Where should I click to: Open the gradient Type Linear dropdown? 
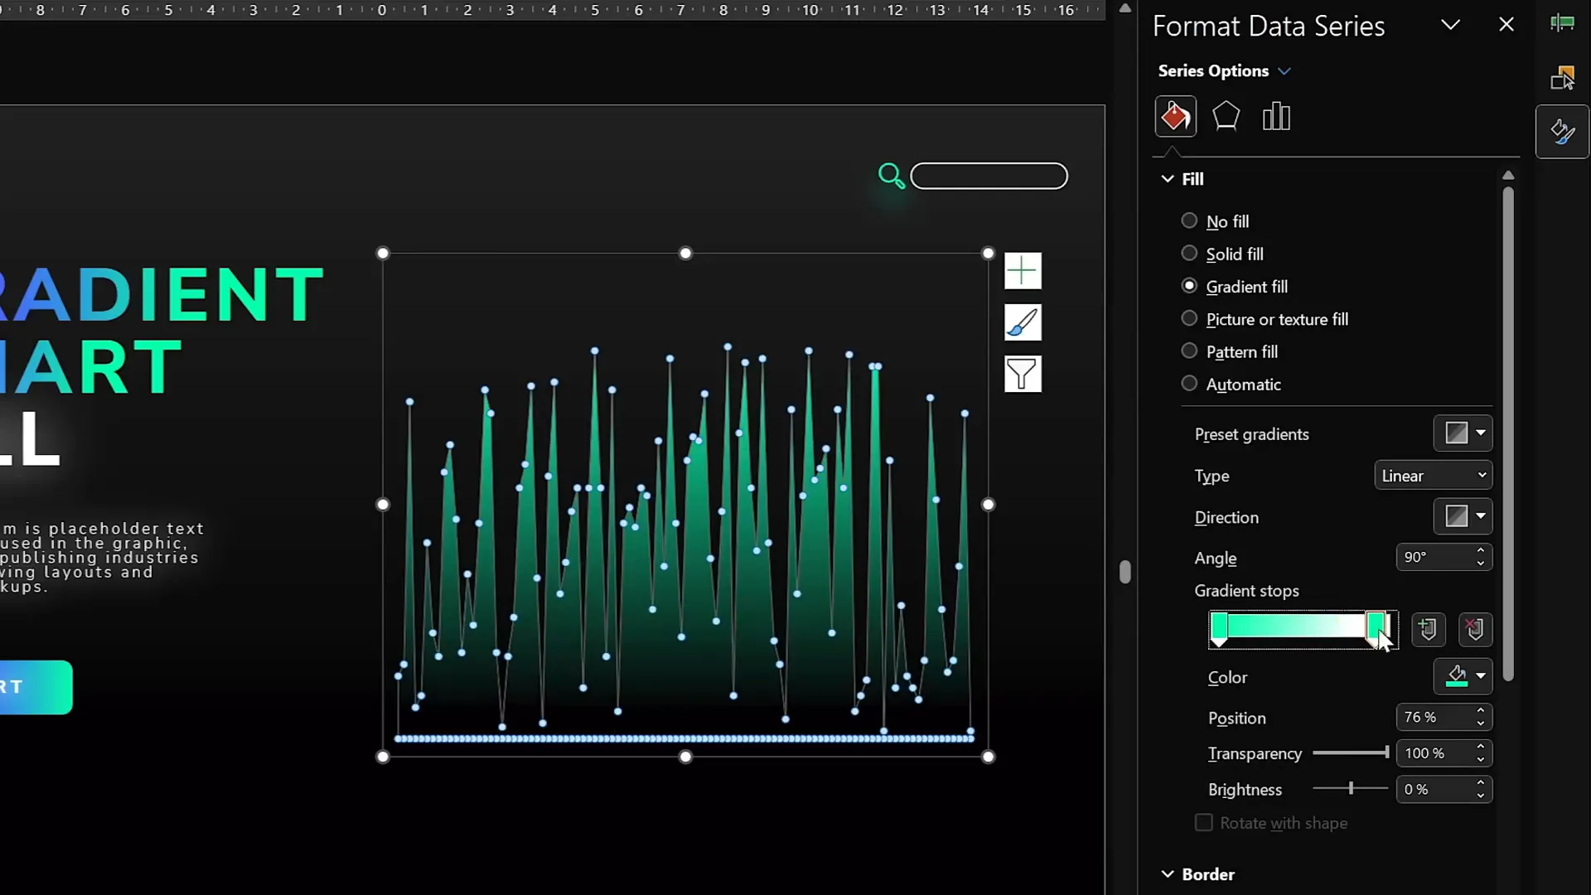[1433, 475]
